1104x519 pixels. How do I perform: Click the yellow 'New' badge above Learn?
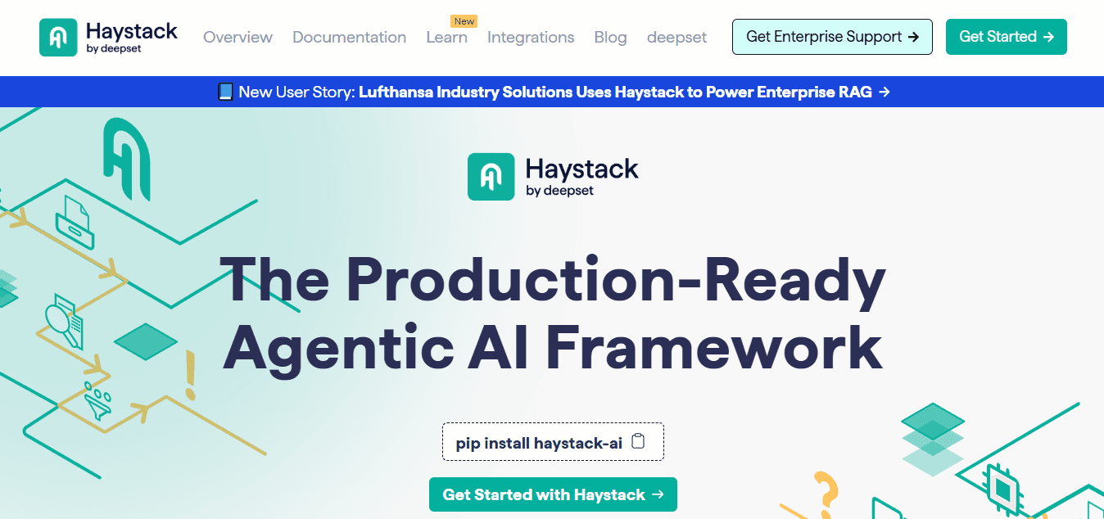tap(464, 20)
